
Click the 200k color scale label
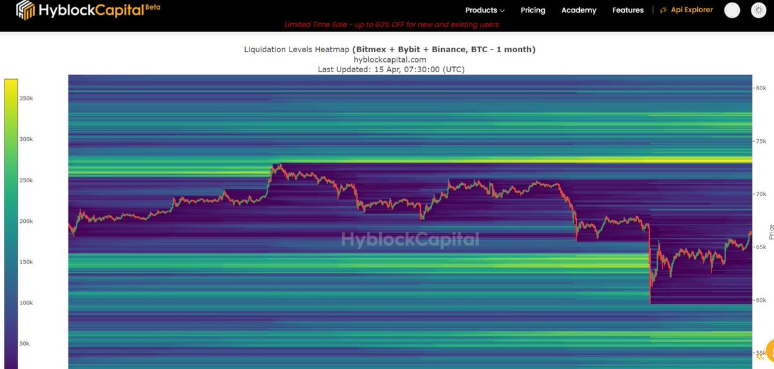[26, 221]
